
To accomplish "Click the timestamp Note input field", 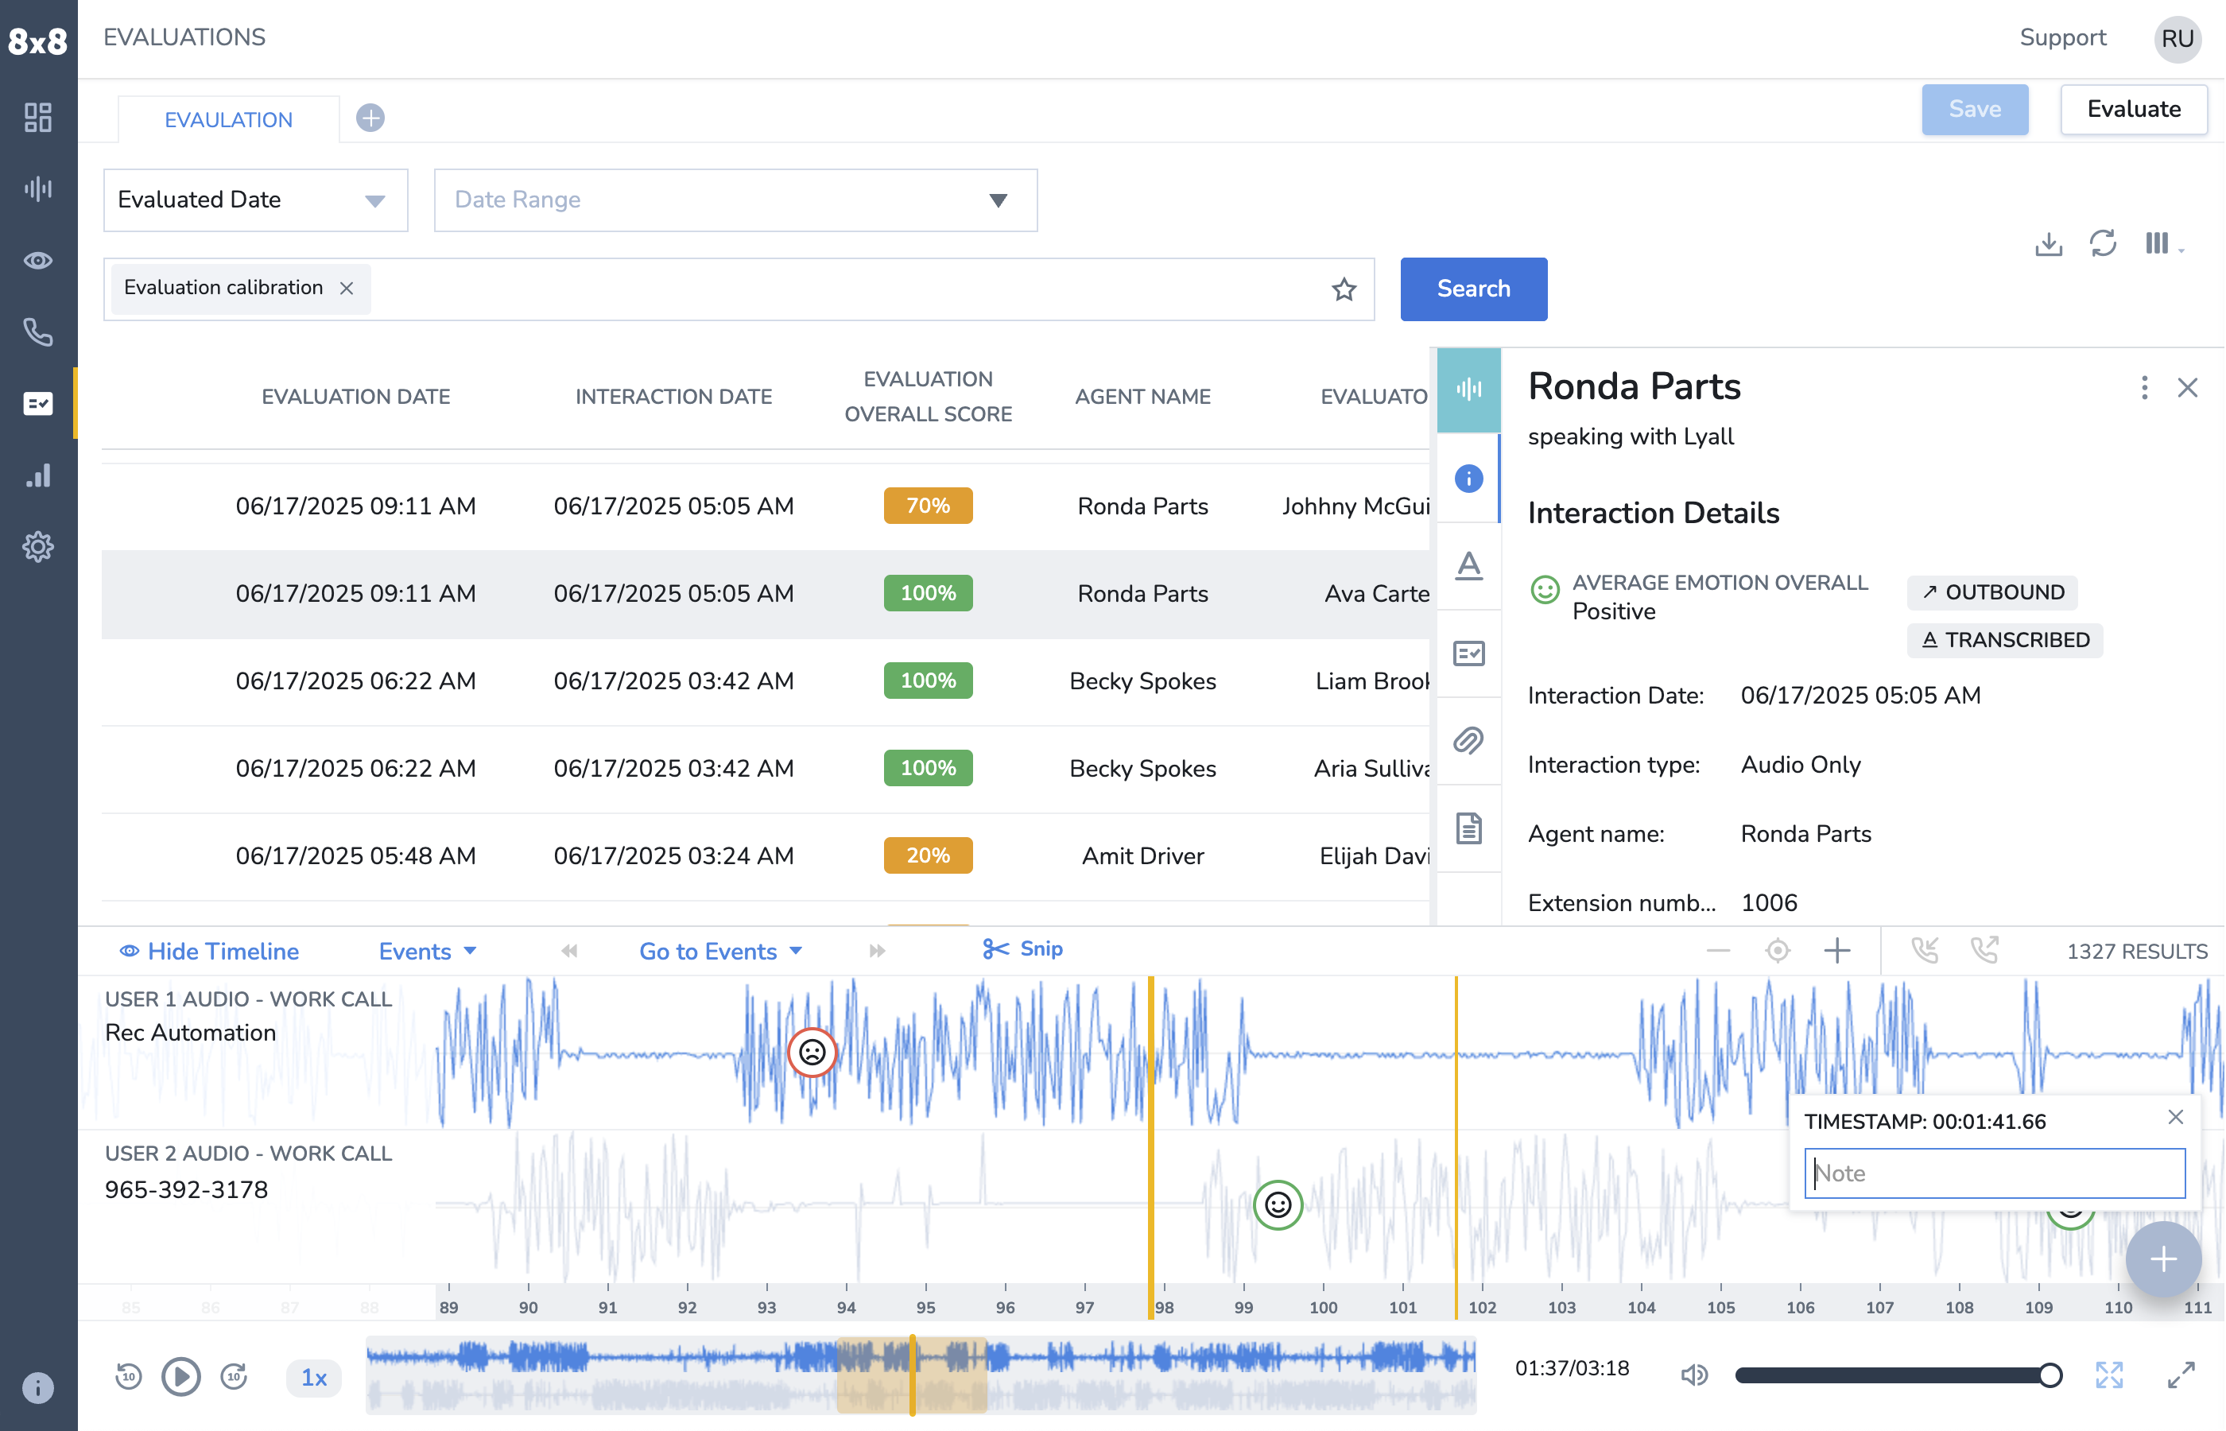I will [1994, 1173].
